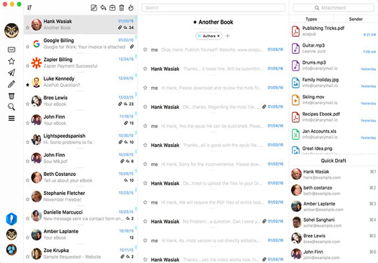Open 'OK...thanks. Regarding the mobi' message

(x=213, y=107)
